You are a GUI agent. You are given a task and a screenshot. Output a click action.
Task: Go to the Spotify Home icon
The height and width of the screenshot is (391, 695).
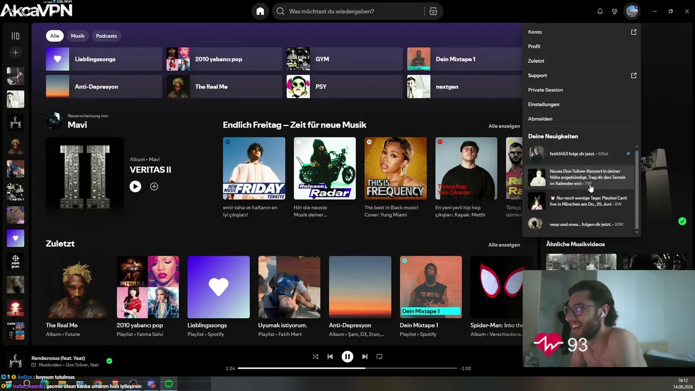pyautogui.click(x=260, y=11)
